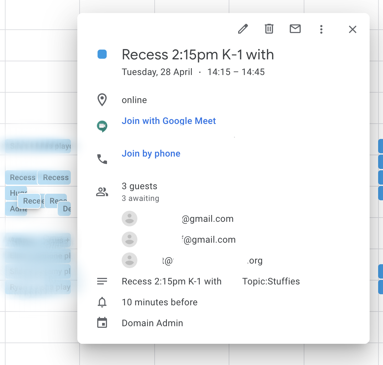This screenshot has width=383, height=365.
Task: Click the description lines icon
Action: [102, 281]
